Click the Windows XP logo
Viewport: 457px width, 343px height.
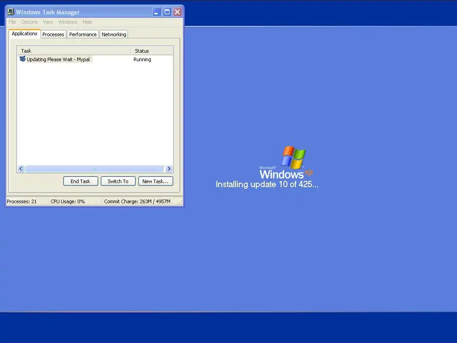point(286,163)
